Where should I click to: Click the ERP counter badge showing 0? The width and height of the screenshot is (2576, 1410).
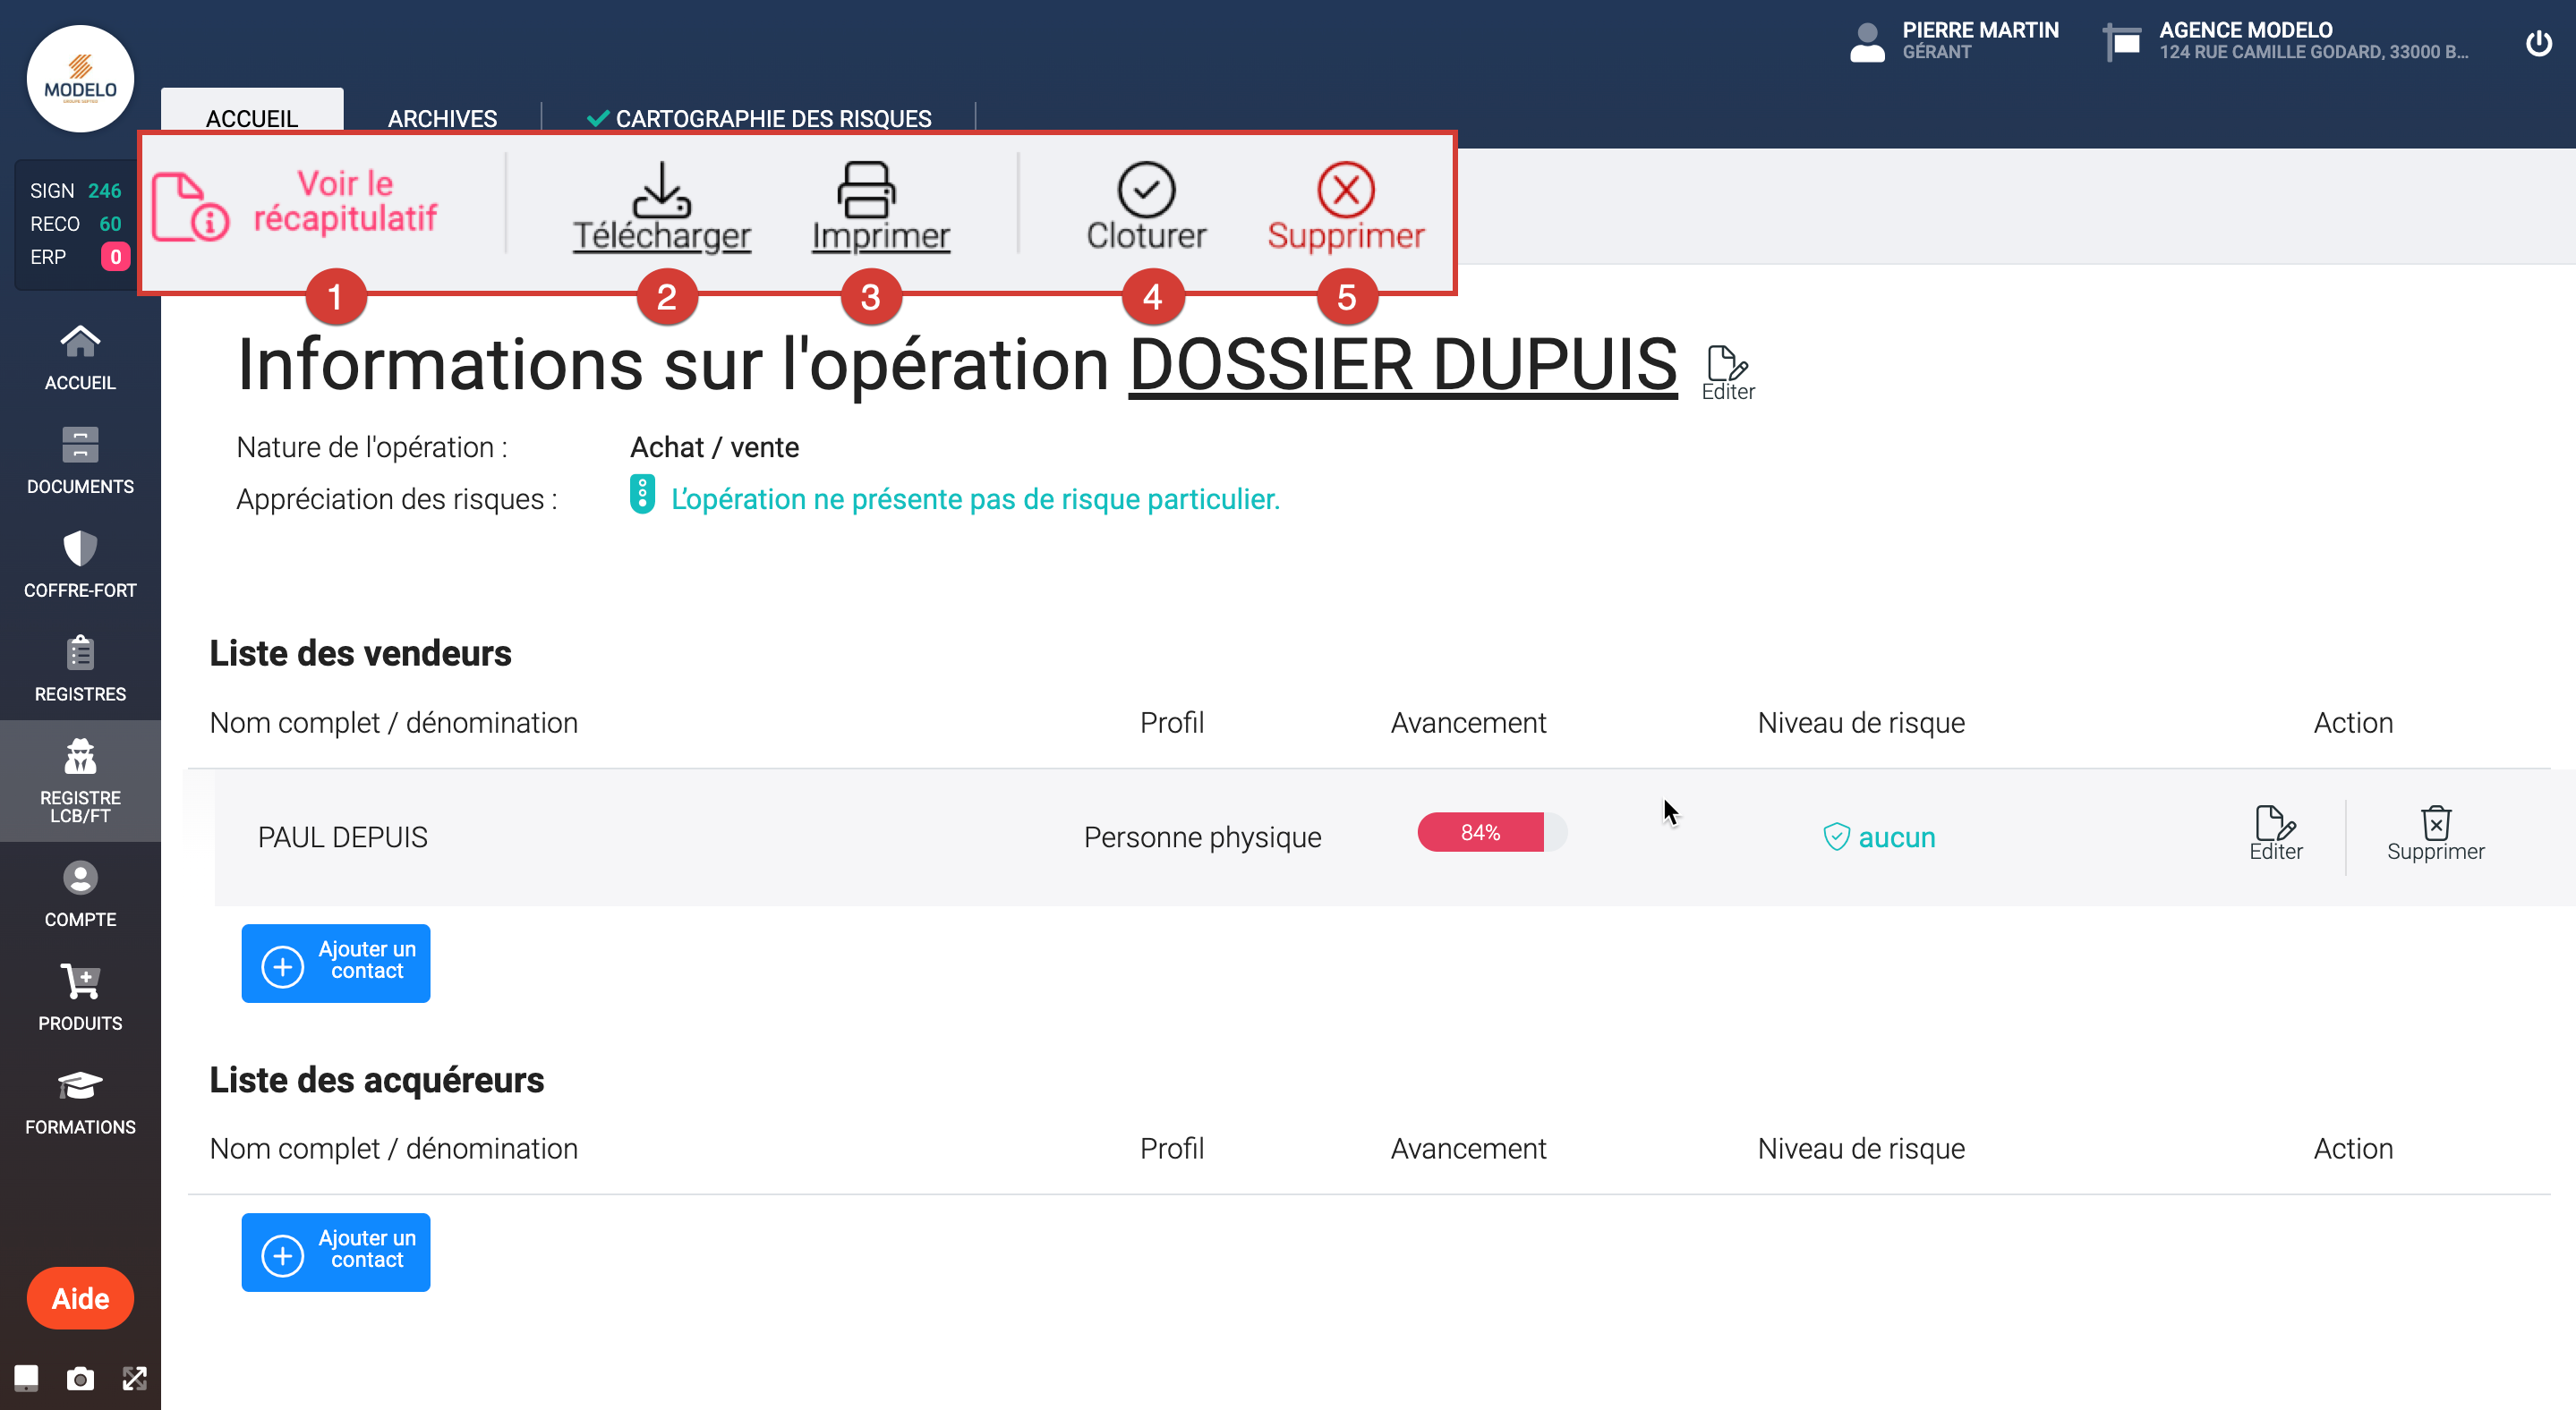tap(115, 257)
